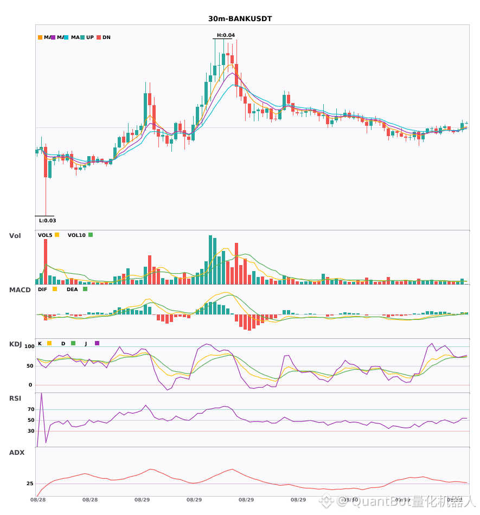
Task: Click the L:0.03 low price marker
Action: click(47, 221)
